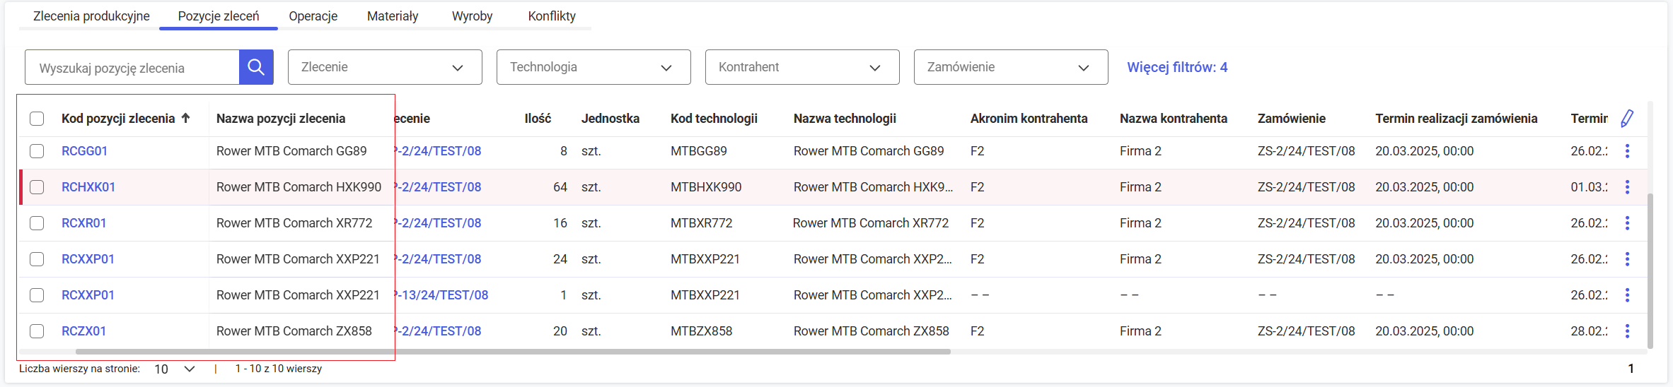Open the Konflikty tab

tap(551, 16)
